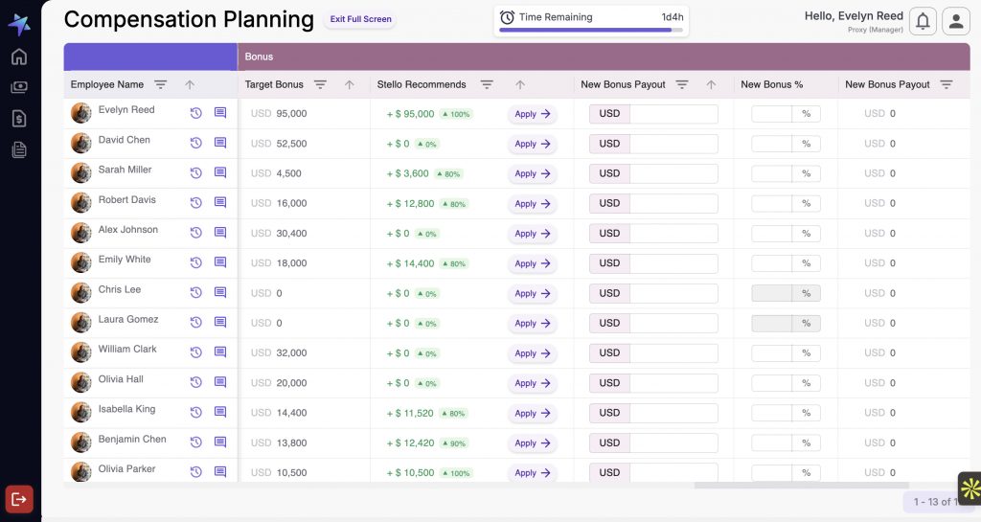View history for Emily White
The image size is (981, 522).
(195, 262)
